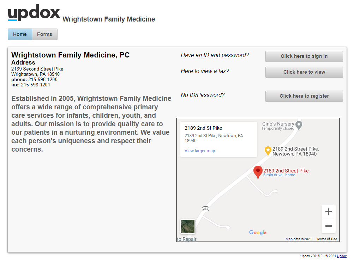Open the View larger map link

pyautogui.click(x=200, y=151)
